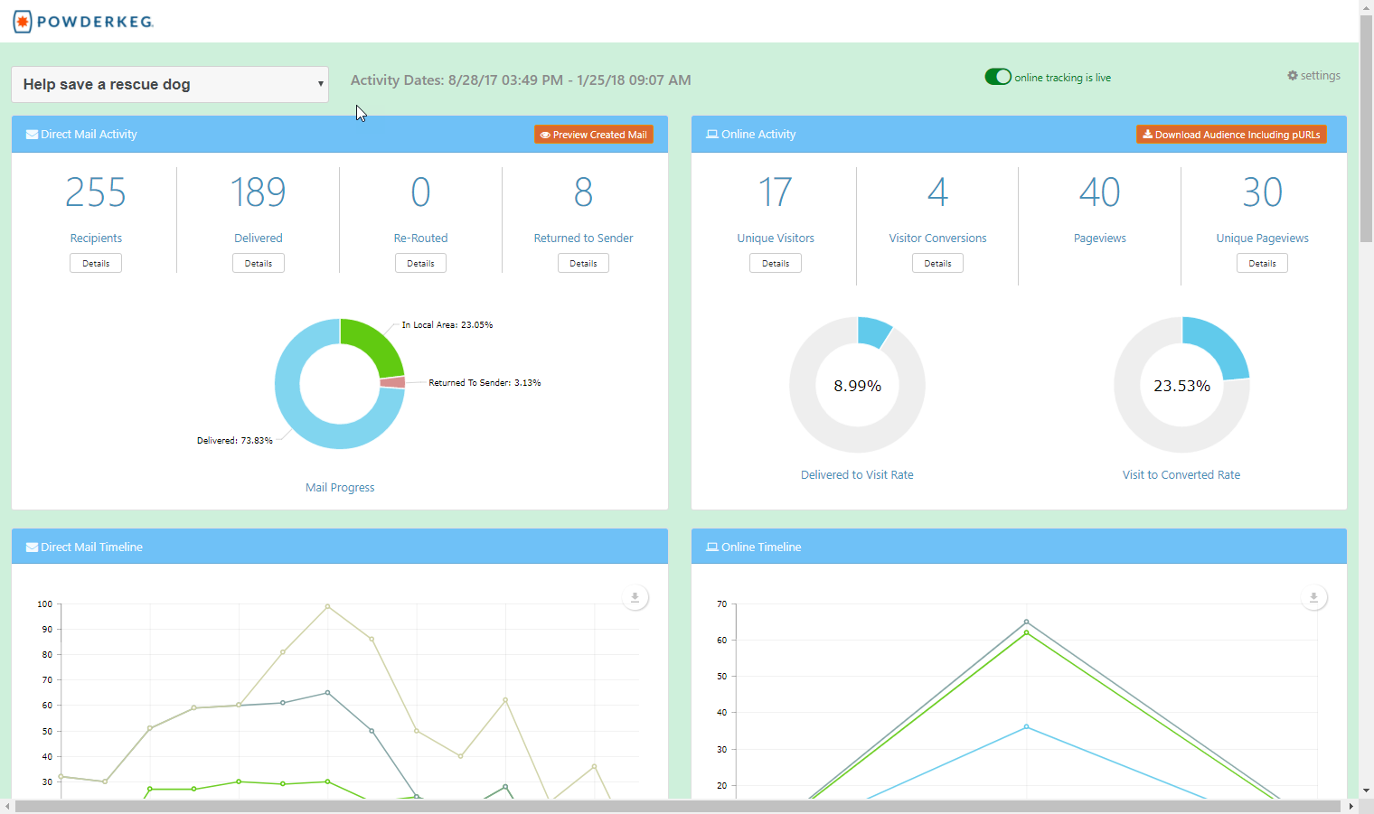Click the pink Returned To Sender donut segment
The width and height of the screenshot is (1374, 814).
[x=392, y=382]
